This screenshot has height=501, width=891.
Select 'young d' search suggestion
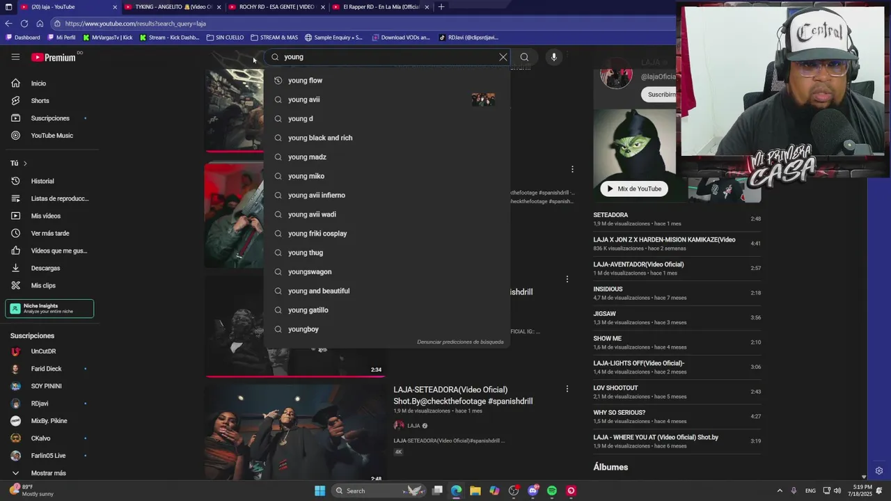pos(386,119)
